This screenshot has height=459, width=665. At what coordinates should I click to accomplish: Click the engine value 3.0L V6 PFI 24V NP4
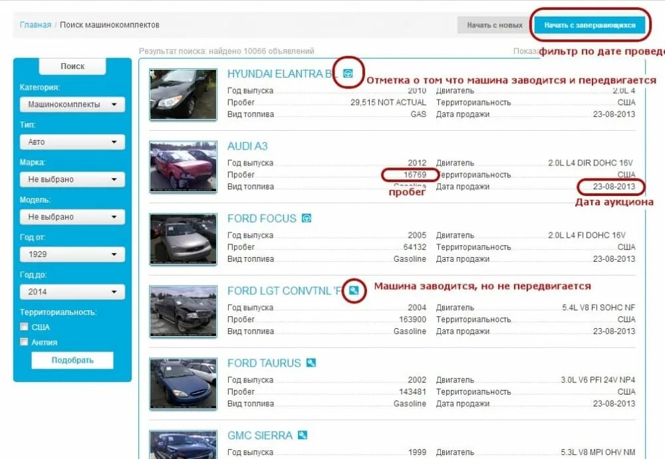point(598,380)
